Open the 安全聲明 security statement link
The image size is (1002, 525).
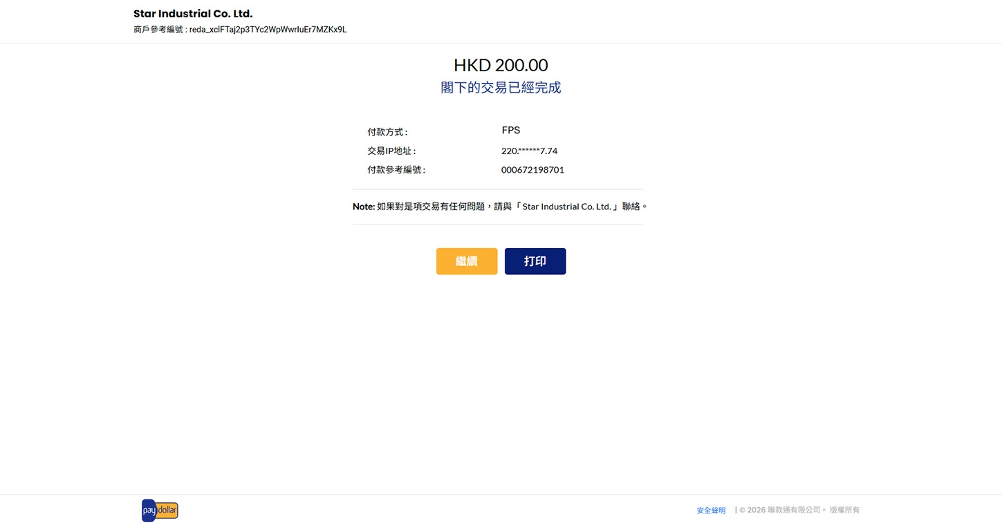pyautogui.click(x=711, y=510)
